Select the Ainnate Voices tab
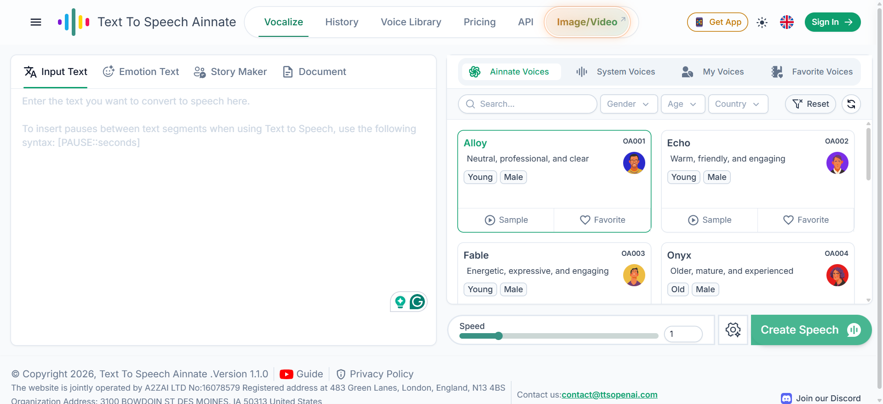Screen dimensions: 883x404 [511, 72]
